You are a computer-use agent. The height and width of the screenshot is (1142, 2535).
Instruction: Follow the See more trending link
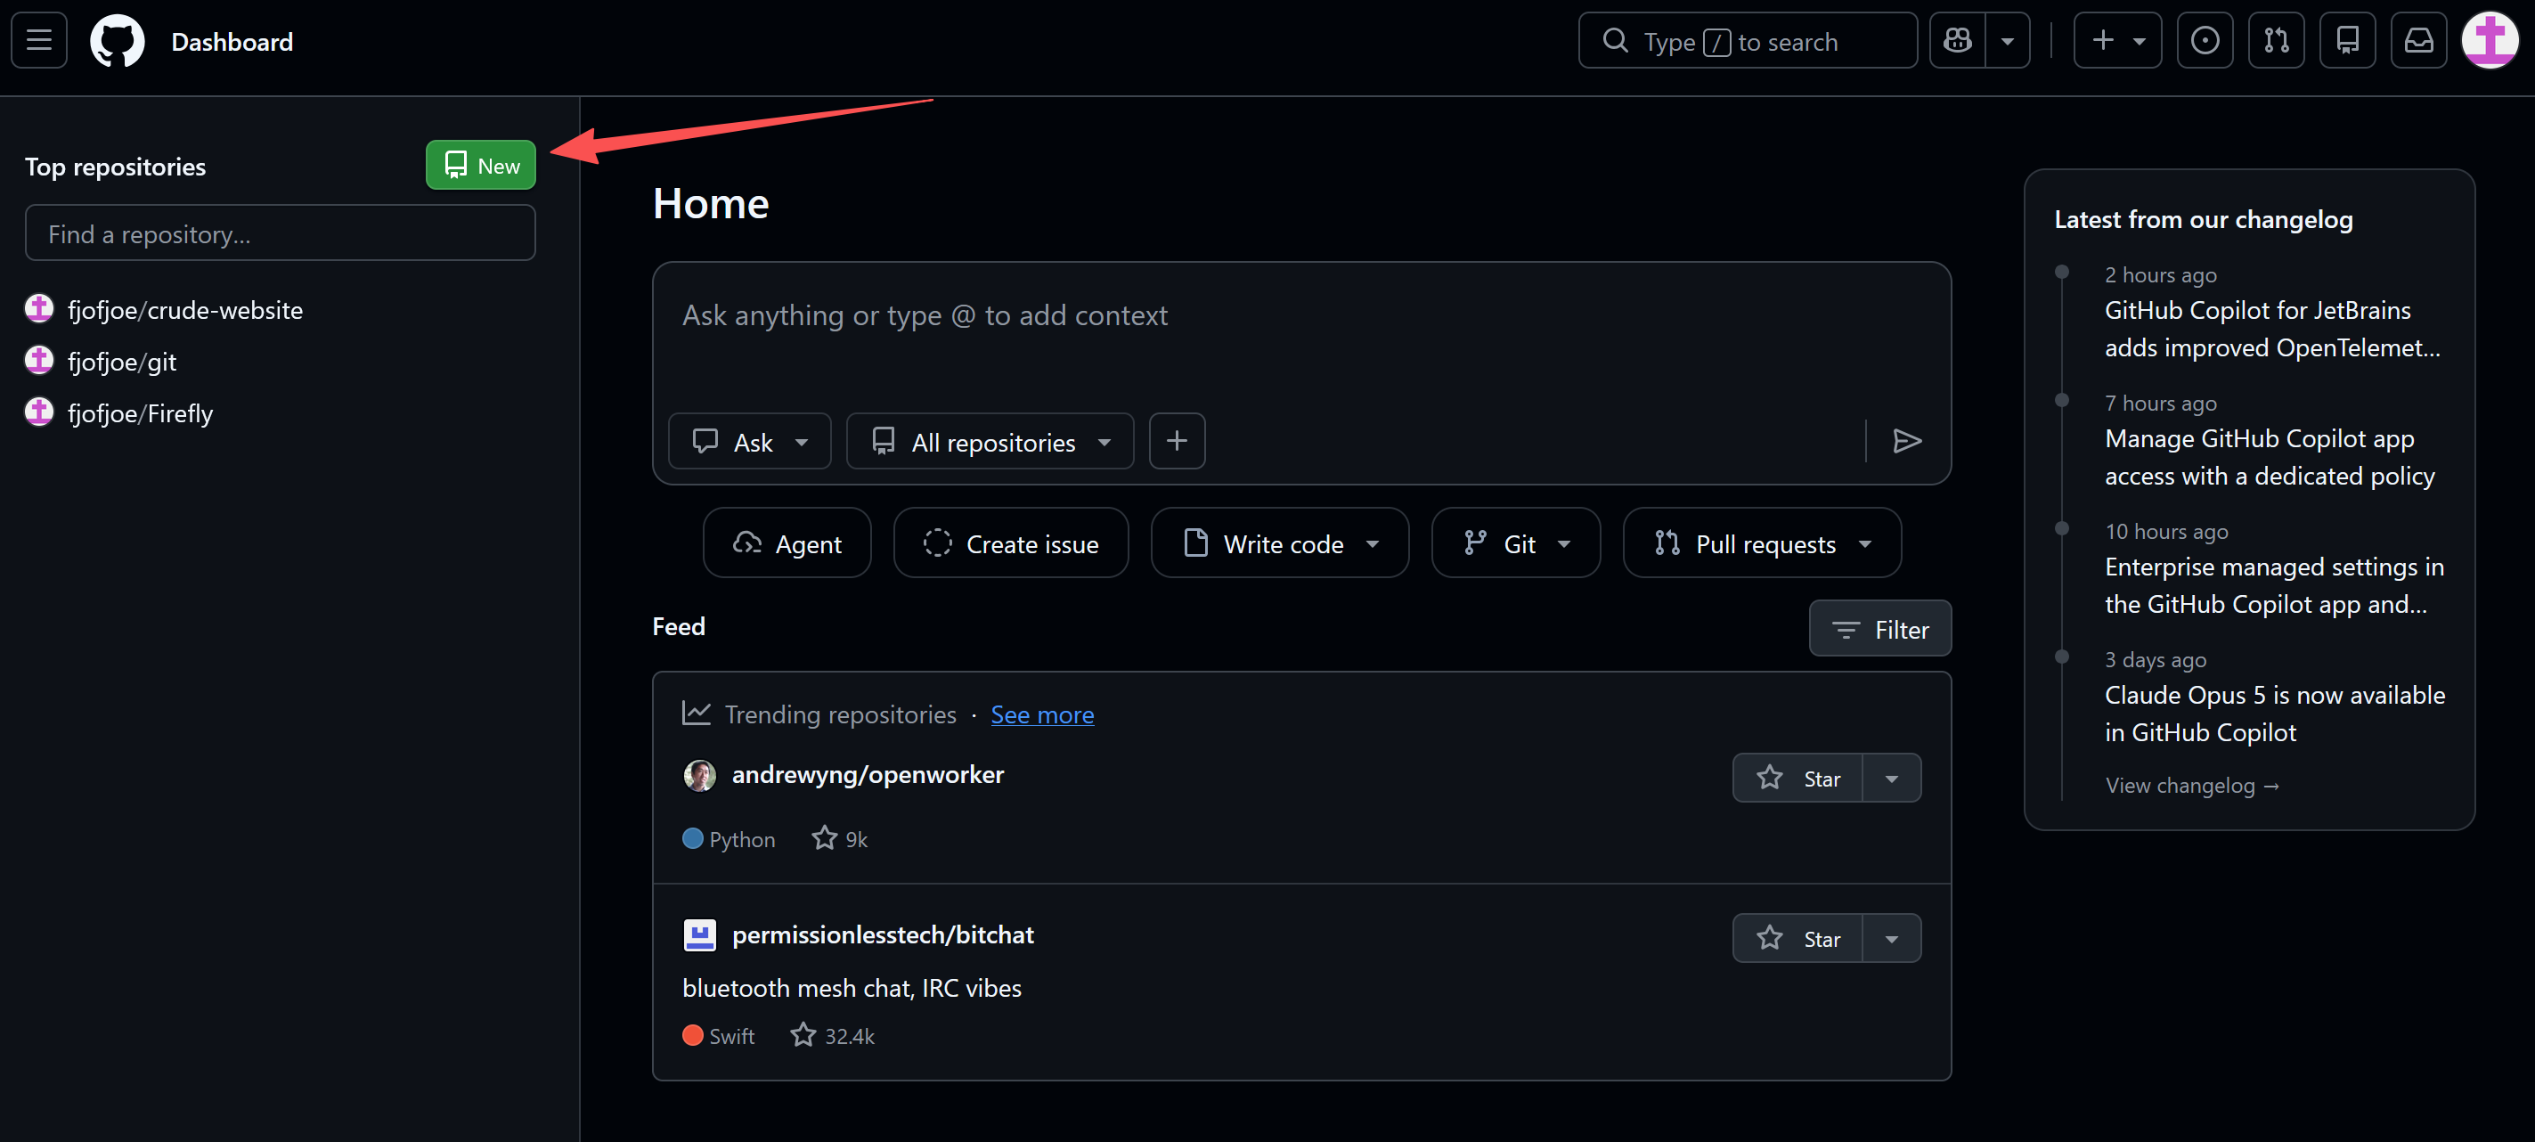(x=1042, y=714)
